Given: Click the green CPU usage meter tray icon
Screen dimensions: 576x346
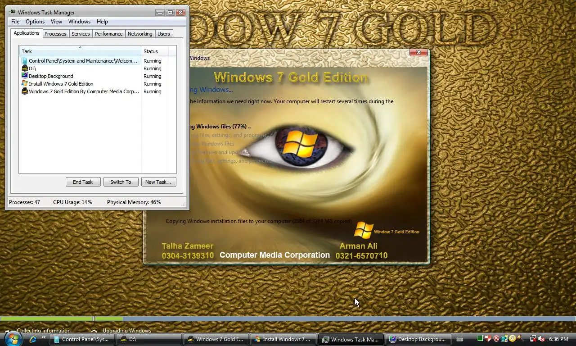Looking at the screenshot, I should click(480, 338).
